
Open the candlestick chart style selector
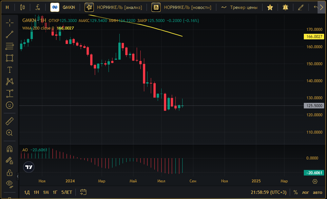coord(23,8)
